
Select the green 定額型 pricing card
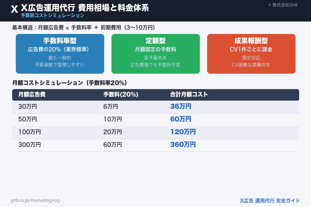[155, 54]
